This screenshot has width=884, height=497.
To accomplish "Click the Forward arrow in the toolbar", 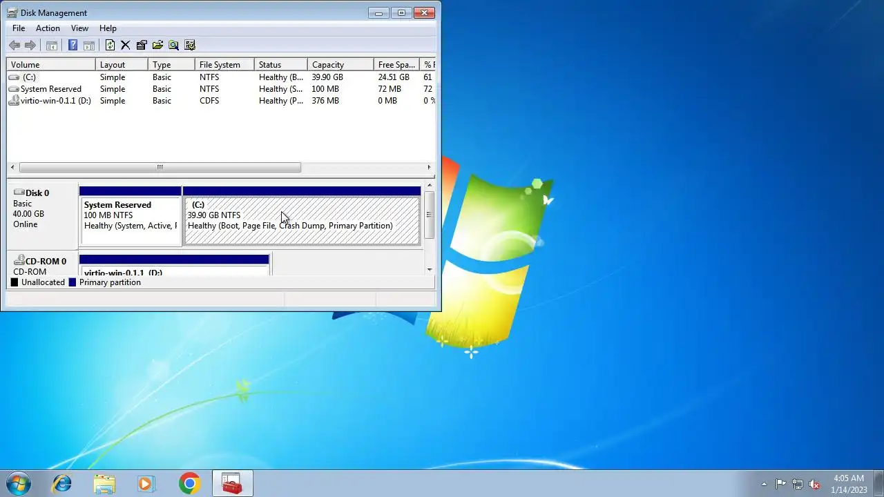I will click(x=30, y=46).
